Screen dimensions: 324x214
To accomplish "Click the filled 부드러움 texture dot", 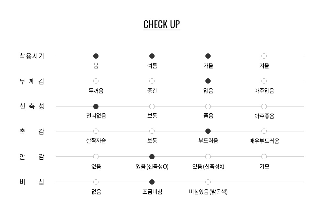I will click(x=208, y=131).
